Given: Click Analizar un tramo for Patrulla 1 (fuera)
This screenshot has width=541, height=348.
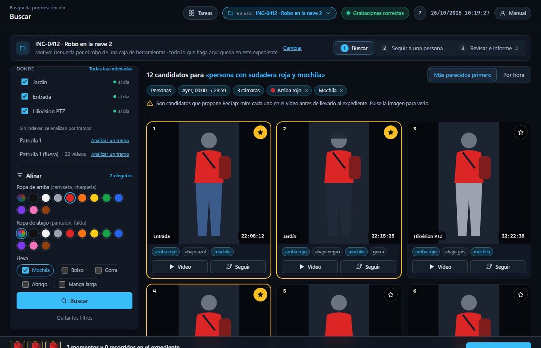Looking at the screenshot, I should 110,154.
